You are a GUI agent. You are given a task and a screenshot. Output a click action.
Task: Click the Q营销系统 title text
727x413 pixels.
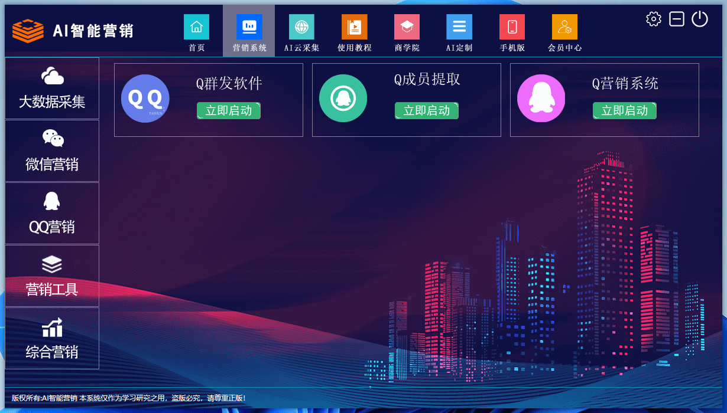(625, 84)
